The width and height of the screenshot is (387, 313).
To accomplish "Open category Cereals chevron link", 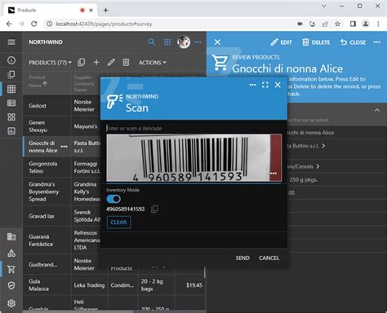I will 318,166.
